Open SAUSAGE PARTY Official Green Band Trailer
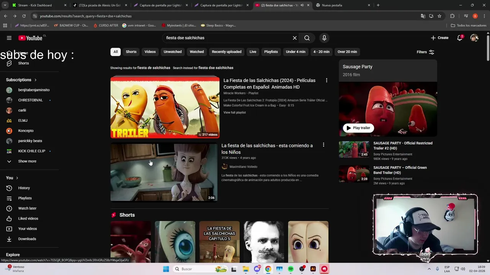 point(400,170)
